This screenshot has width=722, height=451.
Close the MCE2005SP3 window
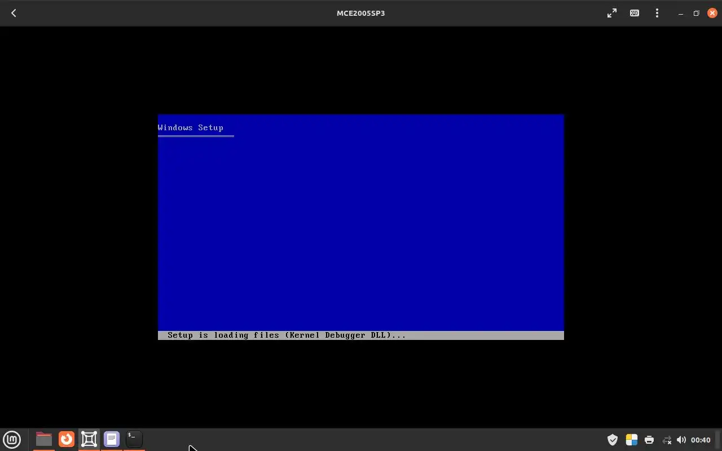(712, 13)
